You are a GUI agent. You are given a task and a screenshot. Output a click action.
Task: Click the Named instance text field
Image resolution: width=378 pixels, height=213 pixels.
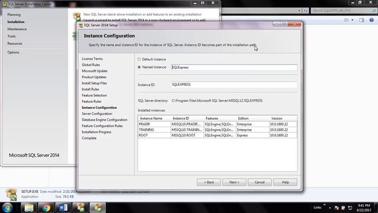[234, 67]
